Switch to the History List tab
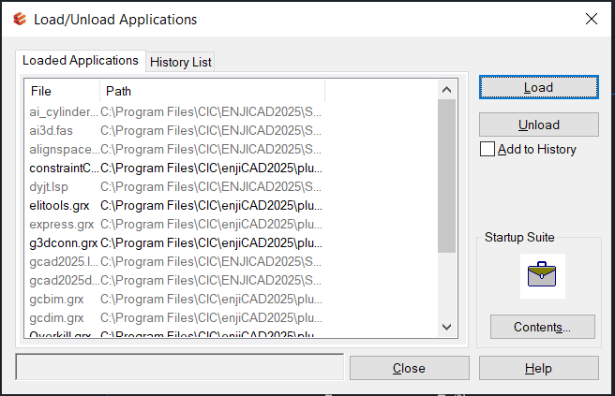The height and width of the screenshot is (396, 615). click(x=180, y=62)
